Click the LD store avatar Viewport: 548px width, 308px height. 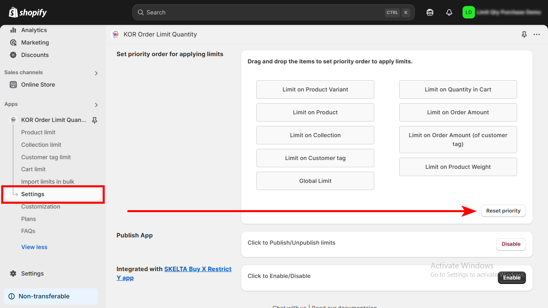coord(468,12)
